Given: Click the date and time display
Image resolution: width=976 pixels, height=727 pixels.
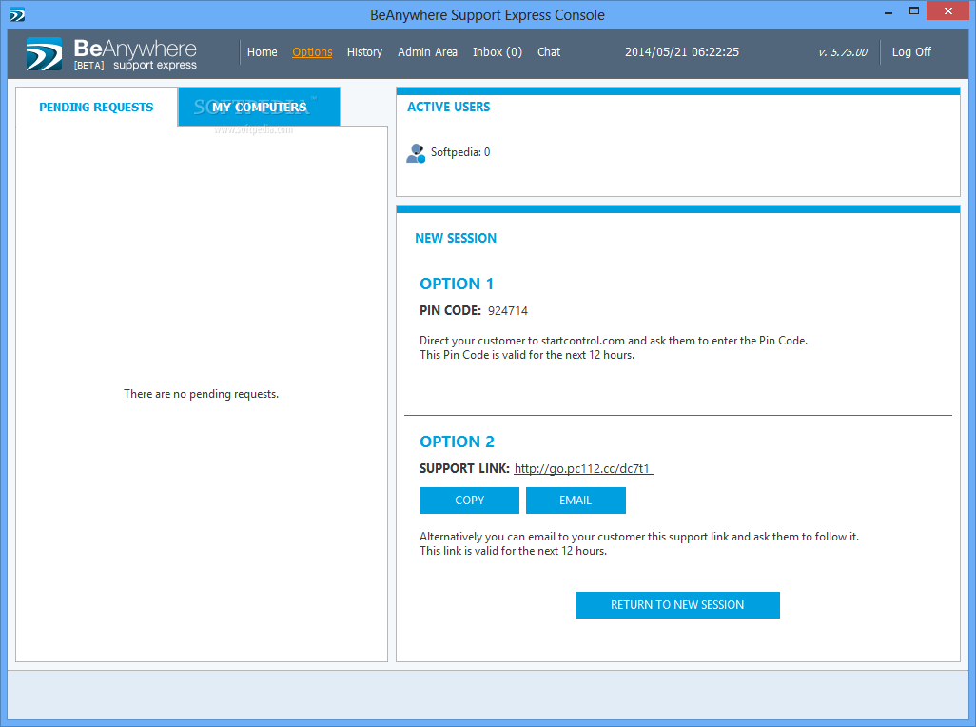Looking at the screenshot, I should [x=682, y=52].
